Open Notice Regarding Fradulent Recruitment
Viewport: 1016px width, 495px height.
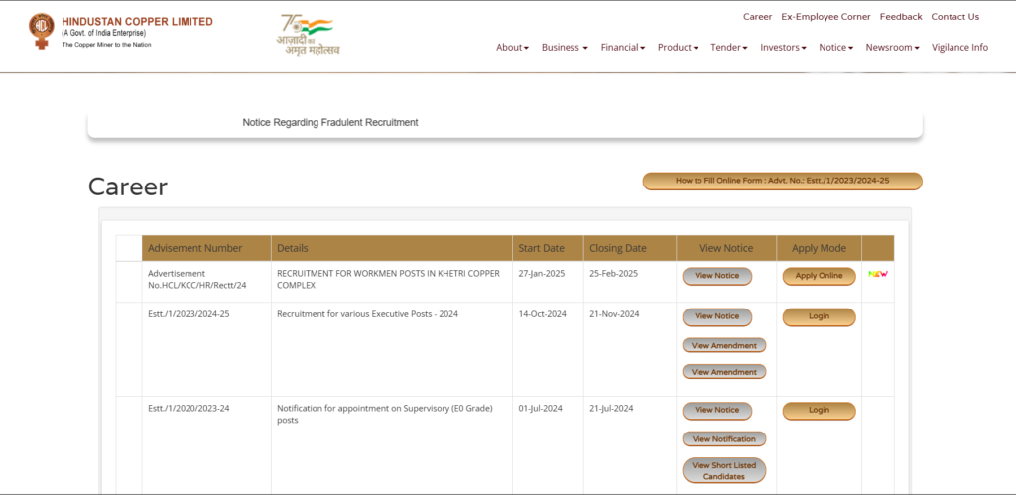coord(330,122)
